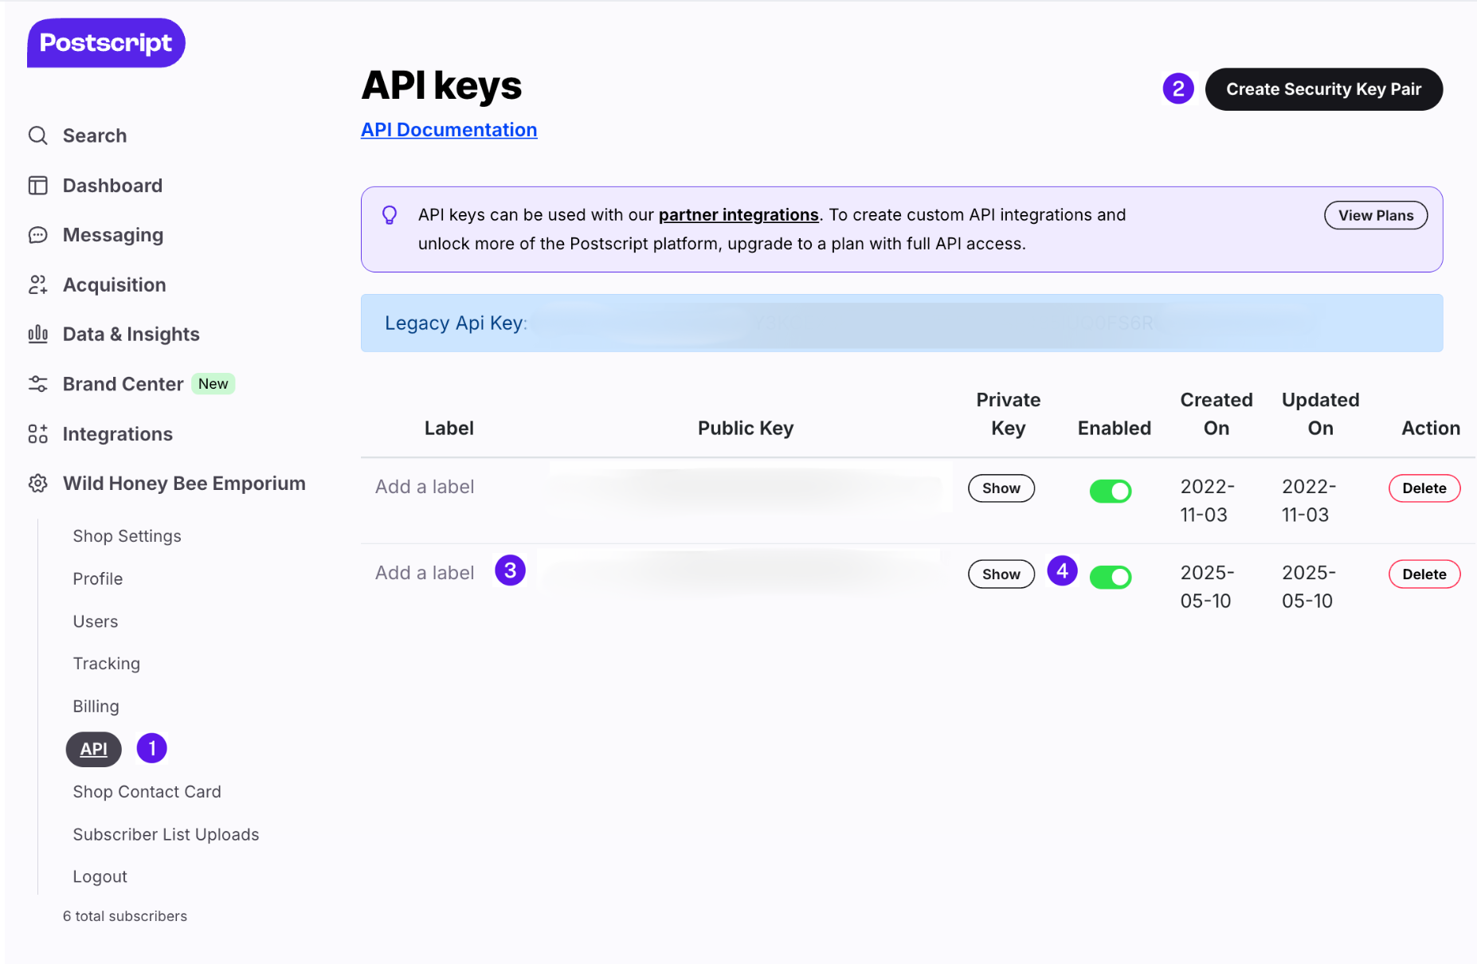Disable the 2025 API key toggle

[x=1111, y=576]
